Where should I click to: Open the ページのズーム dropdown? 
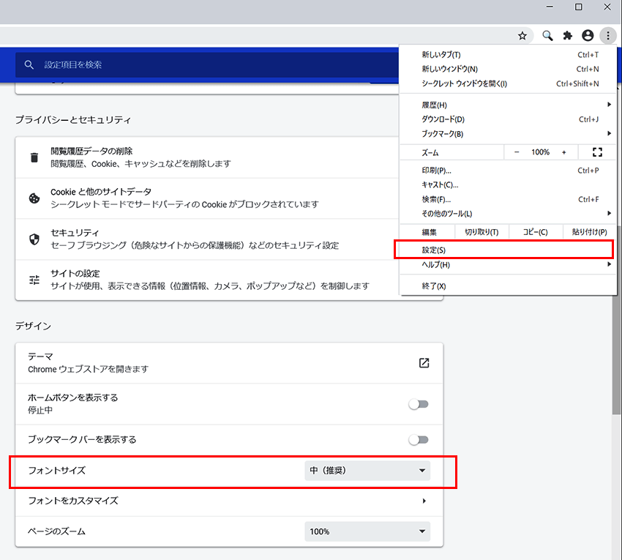367,531
